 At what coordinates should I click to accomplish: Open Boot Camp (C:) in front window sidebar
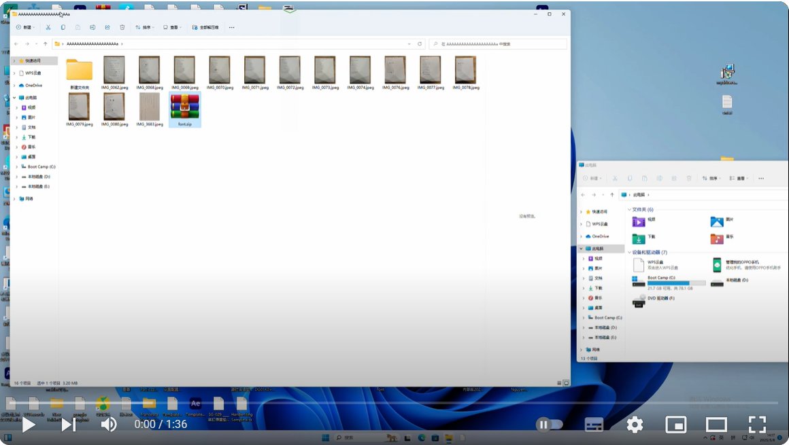(x=38, y=167)
